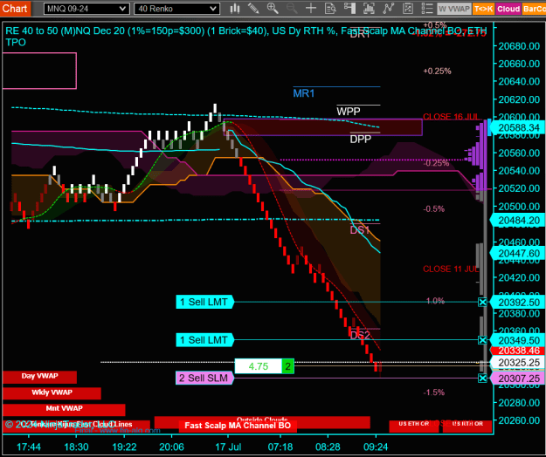
Task: Click the 20260.00 price axis label
Action: point(519,420)
